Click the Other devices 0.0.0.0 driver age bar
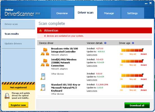 click(132, 75)
